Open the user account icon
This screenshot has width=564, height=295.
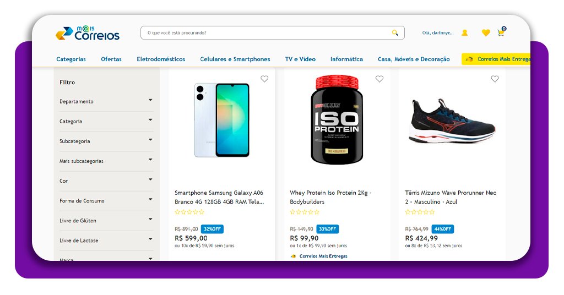[464, 33]
